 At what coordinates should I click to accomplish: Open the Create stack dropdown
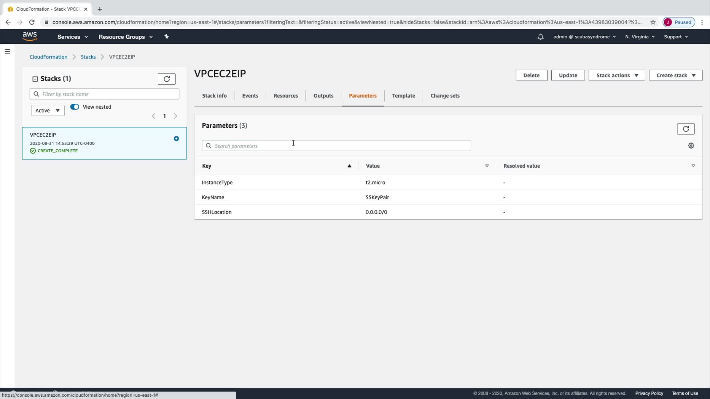tap(675, 75)
